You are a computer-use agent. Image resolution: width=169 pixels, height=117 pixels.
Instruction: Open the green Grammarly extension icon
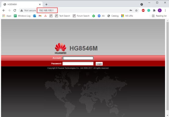(x=149, y=10)
